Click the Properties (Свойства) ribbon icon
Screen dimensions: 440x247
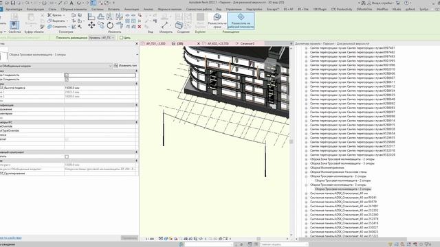point(14,25)
